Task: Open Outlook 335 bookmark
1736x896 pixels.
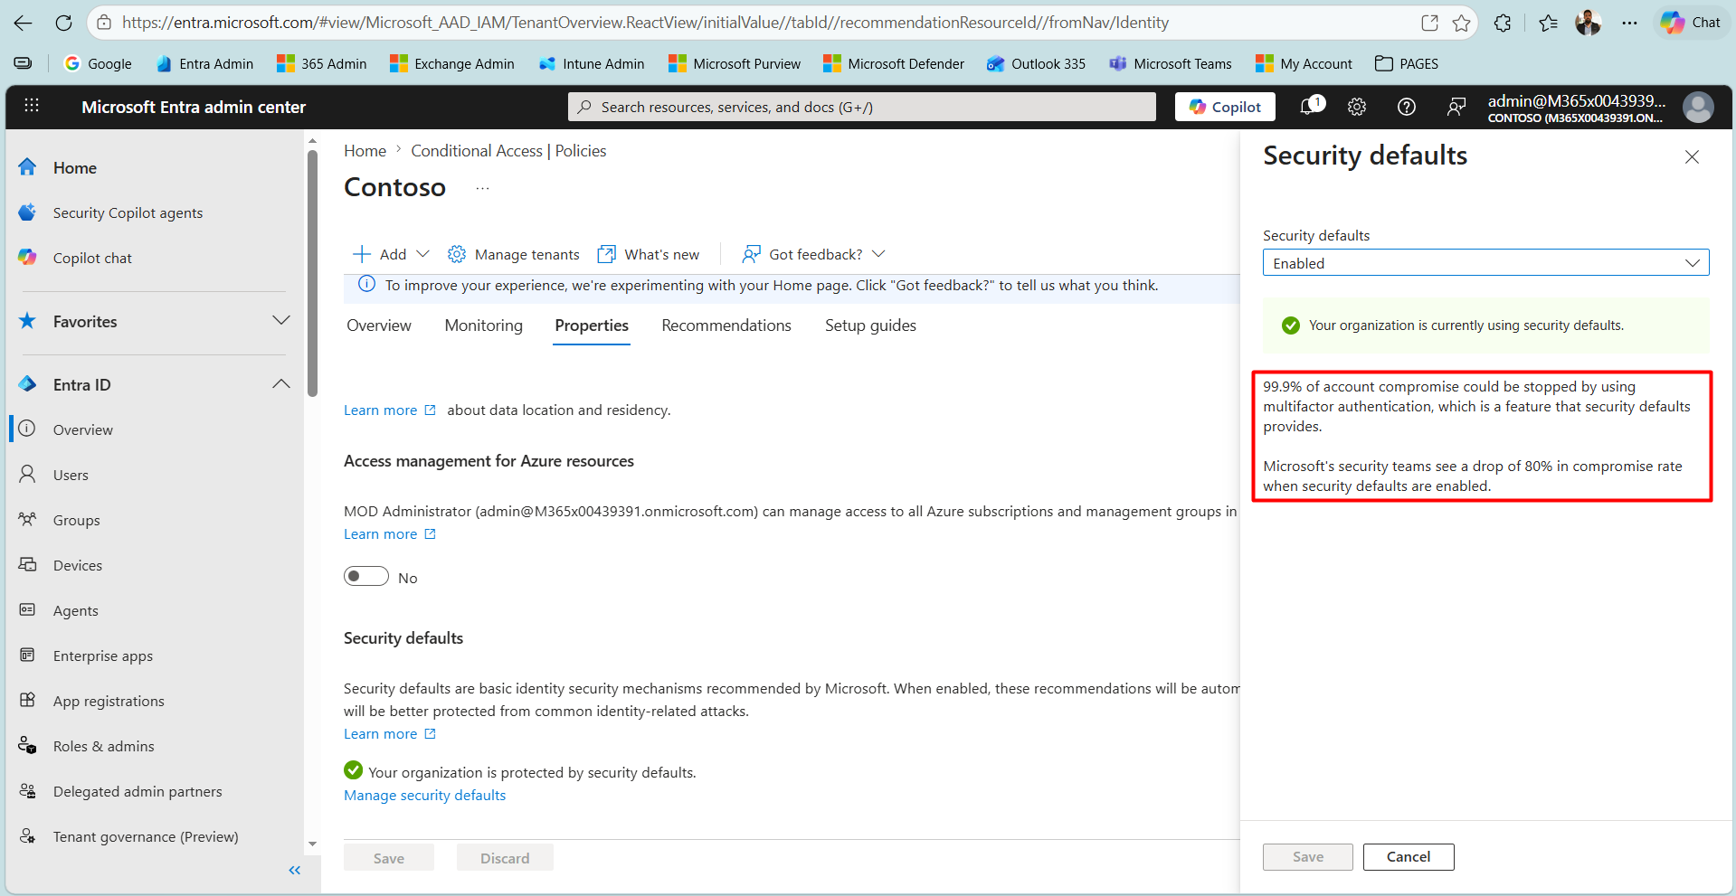Action: pyautogui.click(x=1037, y=63)
